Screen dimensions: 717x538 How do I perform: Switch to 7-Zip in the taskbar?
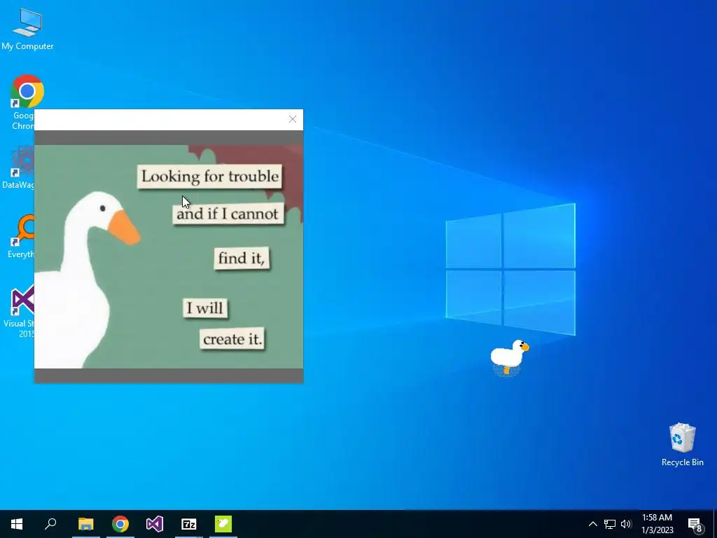click(189, 524)
